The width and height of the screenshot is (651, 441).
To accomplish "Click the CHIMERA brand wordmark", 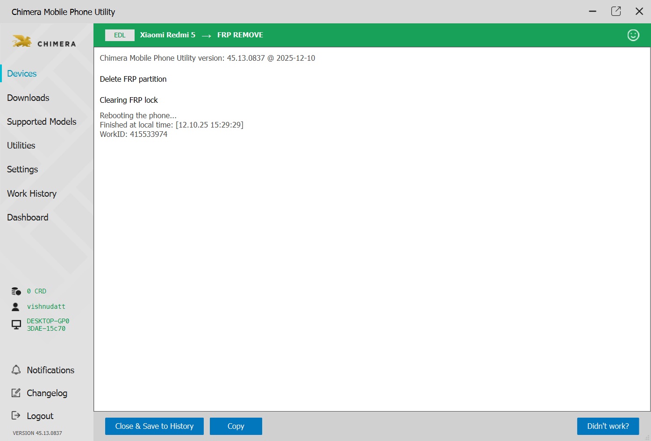I will [57, 44].
